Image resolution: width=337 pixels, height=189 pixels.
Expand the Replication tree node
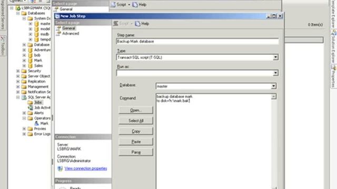click(x=18, y=81)
